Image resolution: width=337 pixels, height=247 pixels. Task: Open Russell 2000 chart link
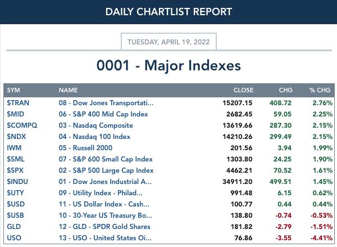85,148
